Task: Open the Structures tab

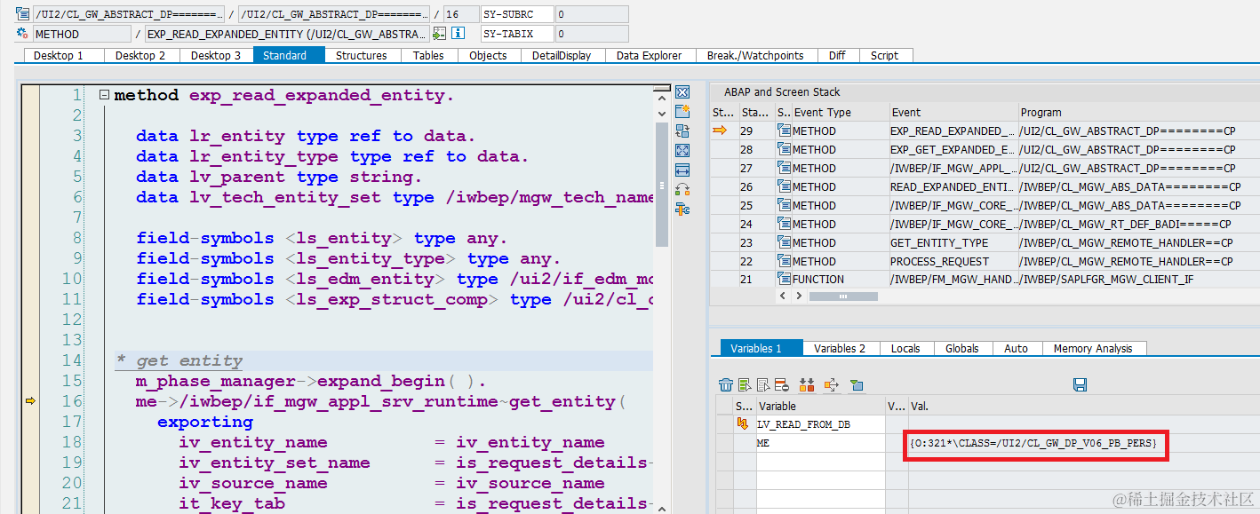Action: [x=362, y=55]
